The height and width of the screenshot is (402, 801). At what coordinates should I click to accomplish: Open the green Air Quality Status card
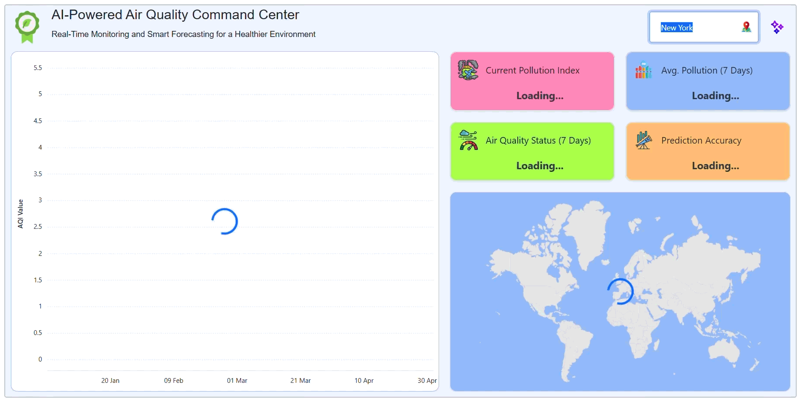tap(532, 151)
